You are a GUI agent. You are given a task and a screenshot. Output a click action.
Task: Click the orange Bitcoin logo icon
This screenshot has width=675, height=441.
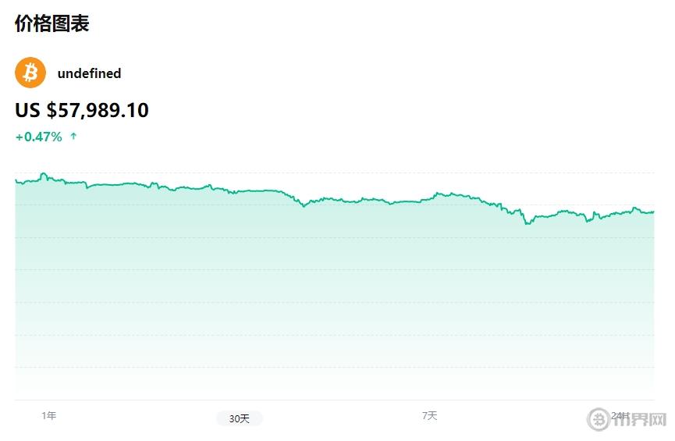(x=30, y=73)
